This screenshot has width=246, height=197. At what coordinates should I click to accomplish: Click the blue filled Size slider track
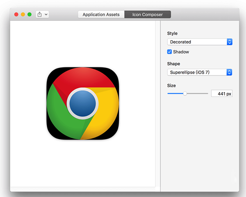click(175, 94)
